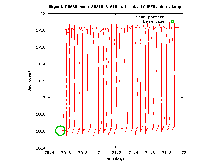Click the 72 tick on the RA axis
This screenshot has height=162, width=216.
coord(184,153)
